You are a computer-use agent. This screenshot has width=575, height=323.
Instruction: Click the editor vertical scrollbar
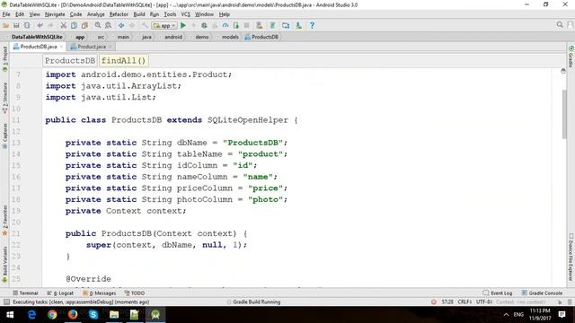564,114
